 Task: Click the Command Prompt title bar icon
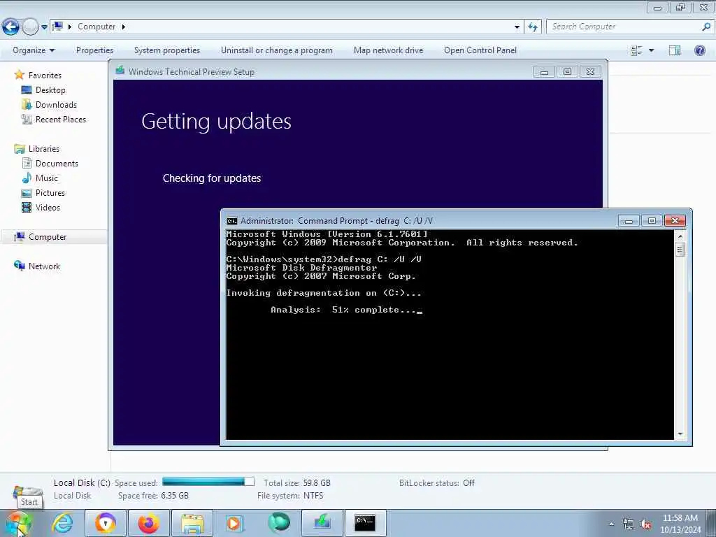[x=232, y=221]
